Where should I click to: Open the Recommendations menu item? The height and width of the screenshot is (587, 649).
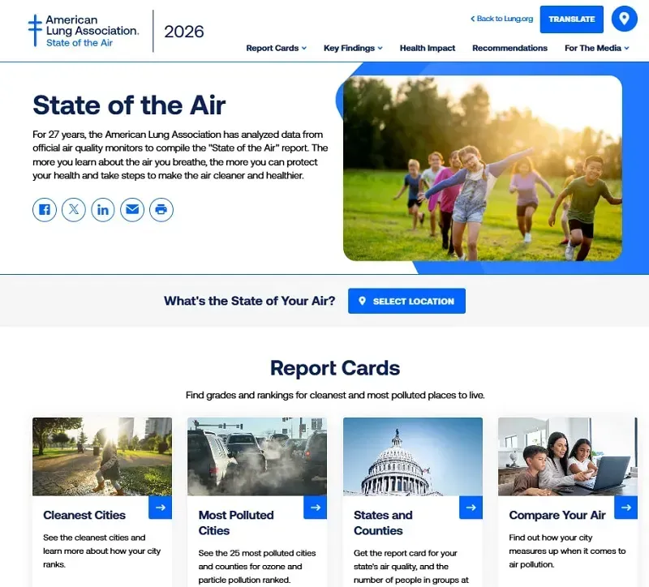pyautogui.click(x=509, y=48)
